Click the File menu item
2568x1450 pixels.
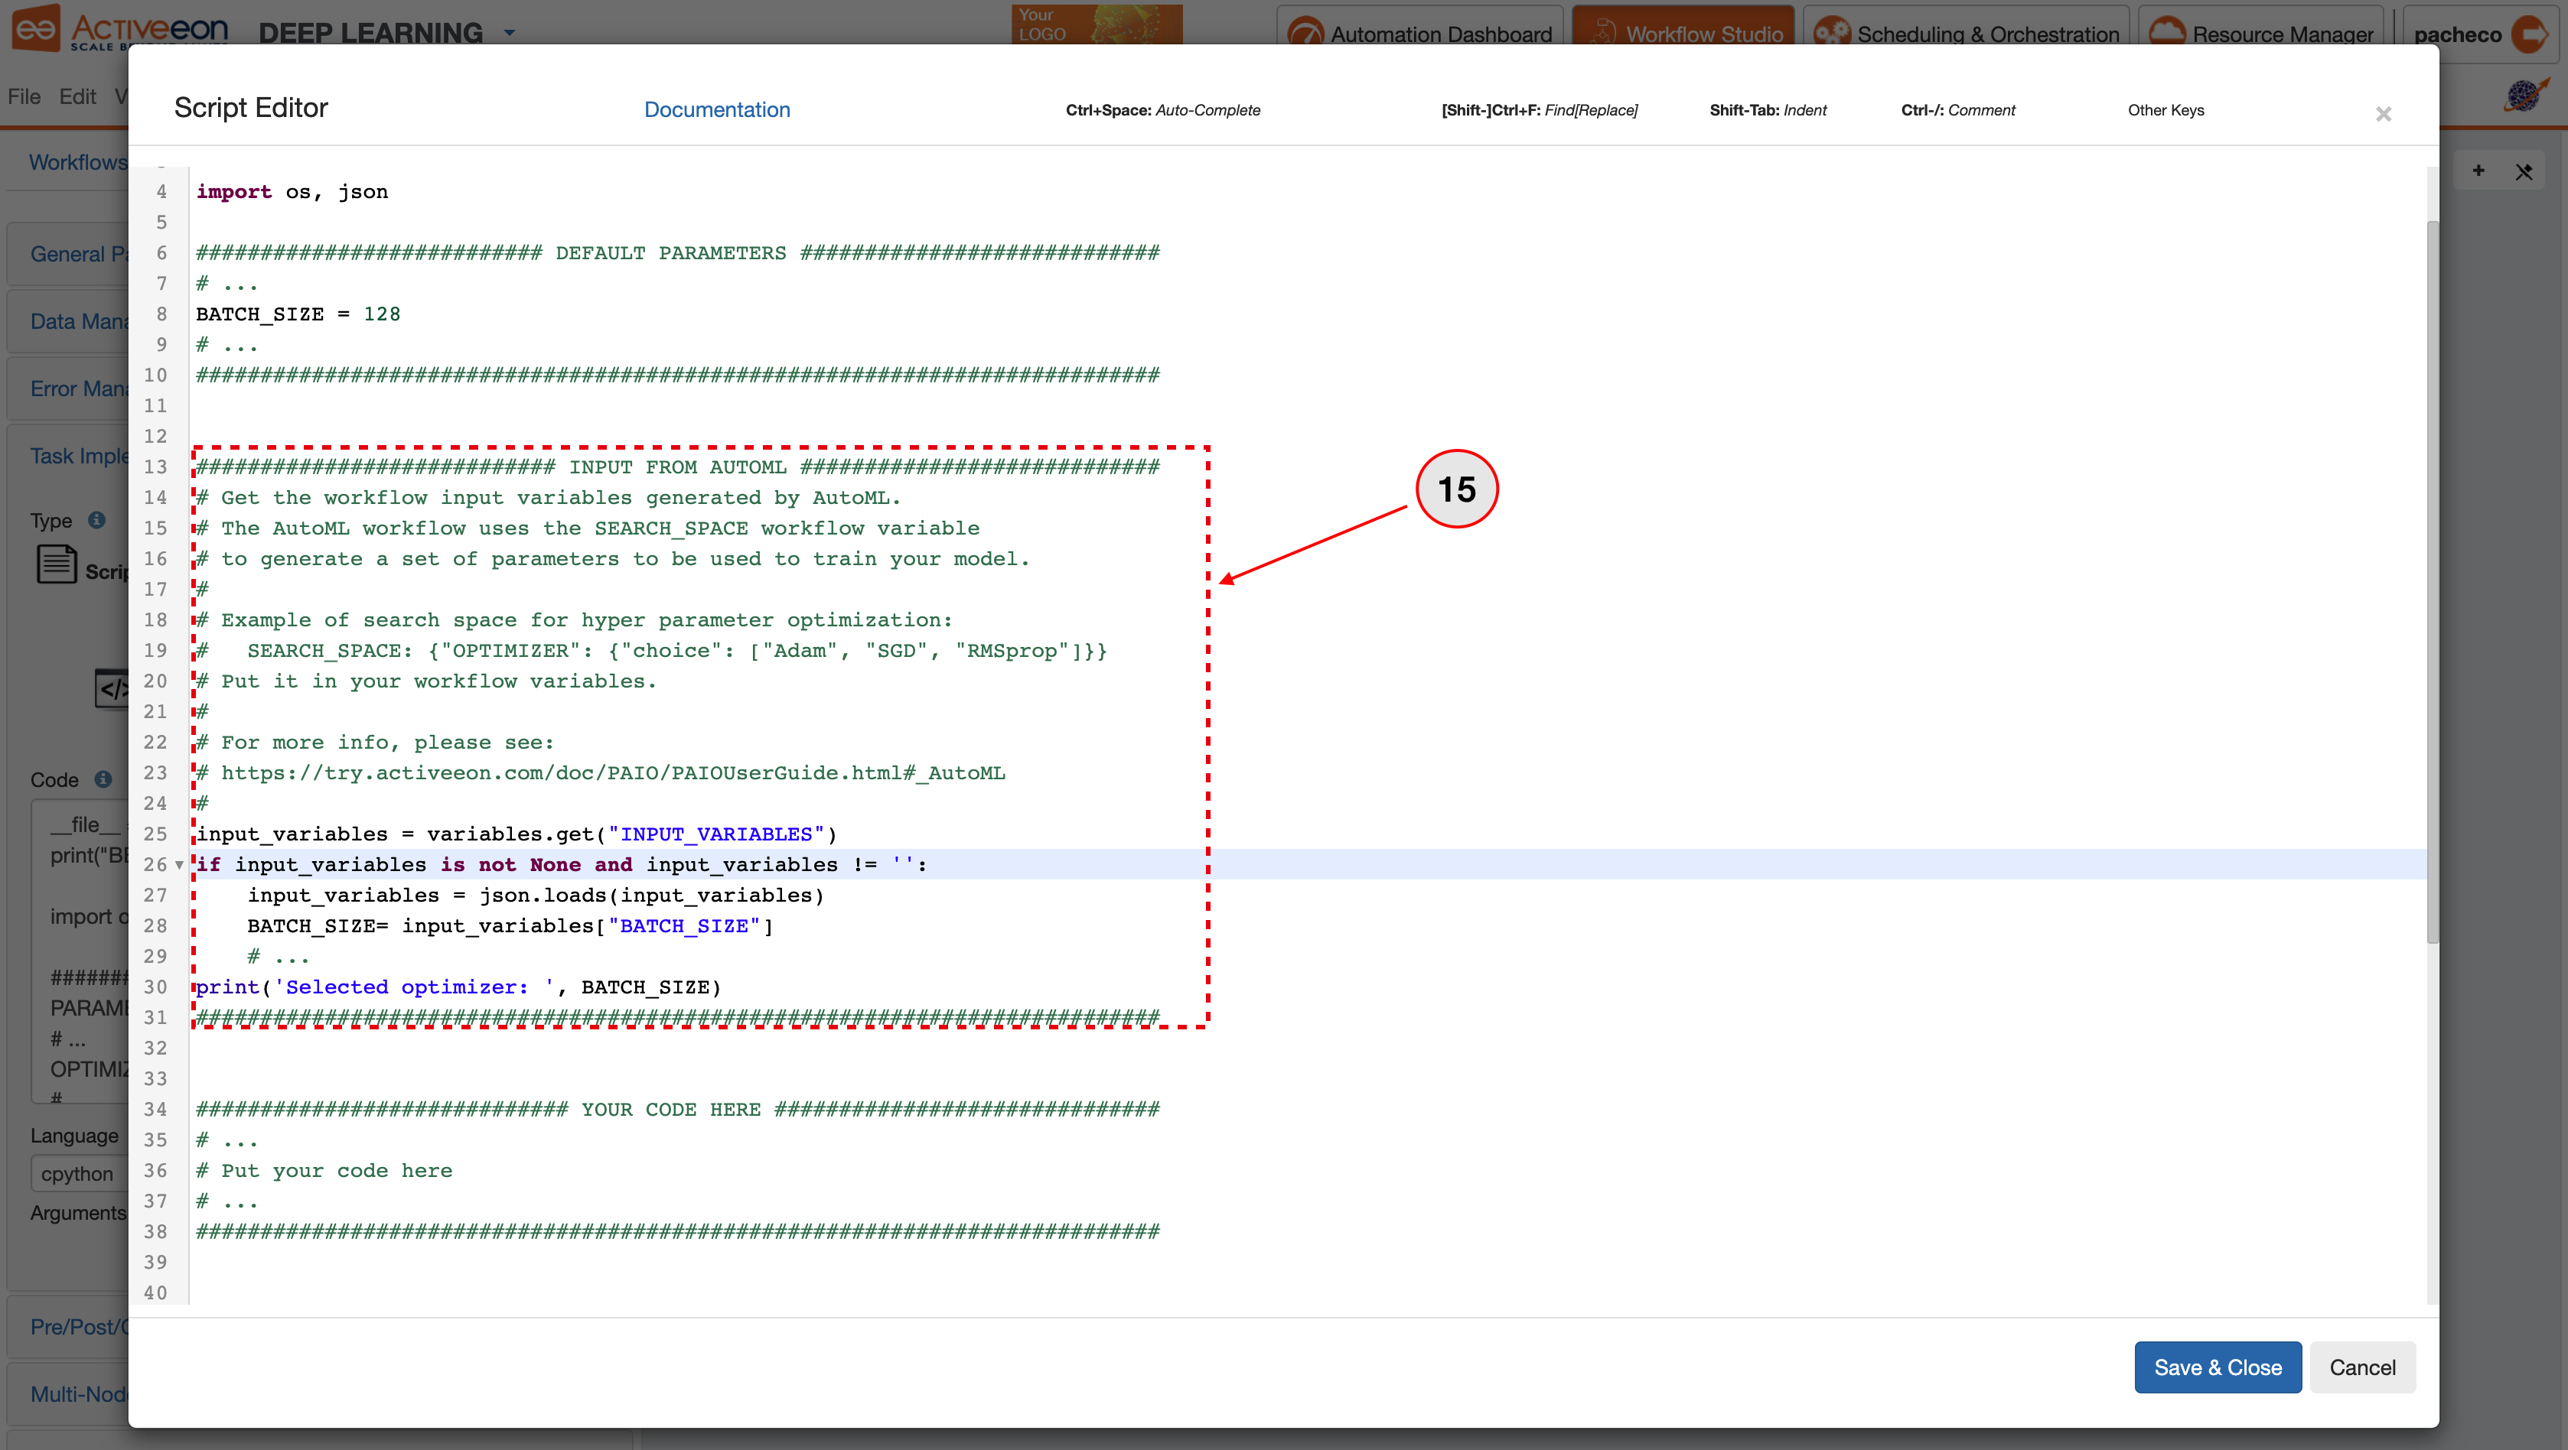pyautogui.click(x=23, y=95)
